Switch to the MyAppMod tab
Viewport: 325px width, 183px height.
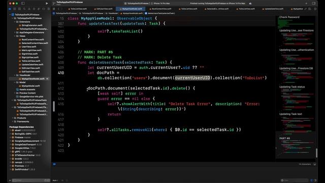[297, 9]
